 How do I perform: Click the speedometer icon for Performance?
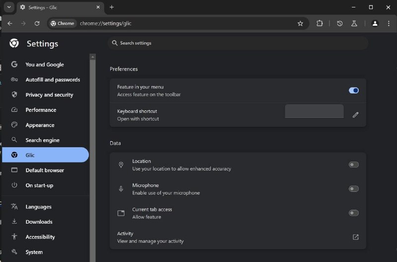pos(14,110)
